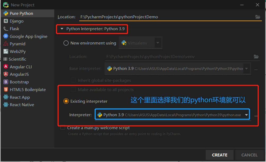Minimize the New Project dialog
This screenshot has height=162, width=266.
(x=242, y=5)
